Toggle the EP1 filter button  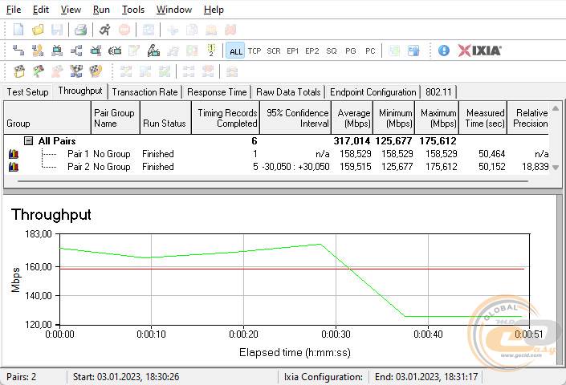[x=293, y=51]
